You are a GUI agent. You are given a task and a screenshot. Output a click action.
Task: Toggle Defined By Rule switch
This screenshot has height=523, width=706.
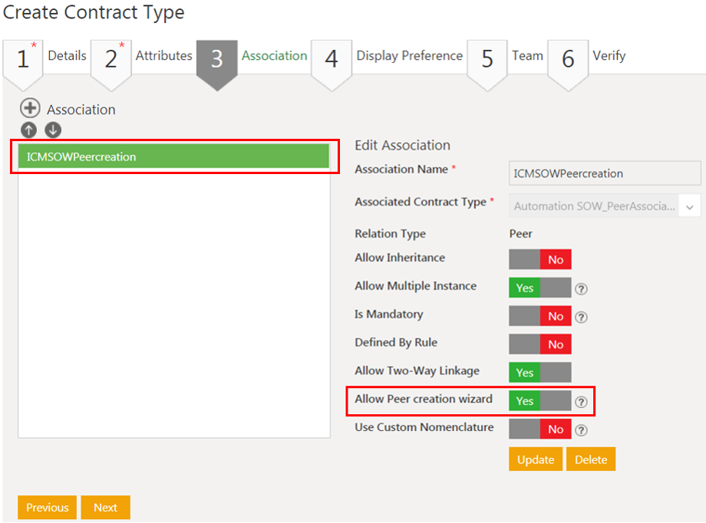click(539, 344)
